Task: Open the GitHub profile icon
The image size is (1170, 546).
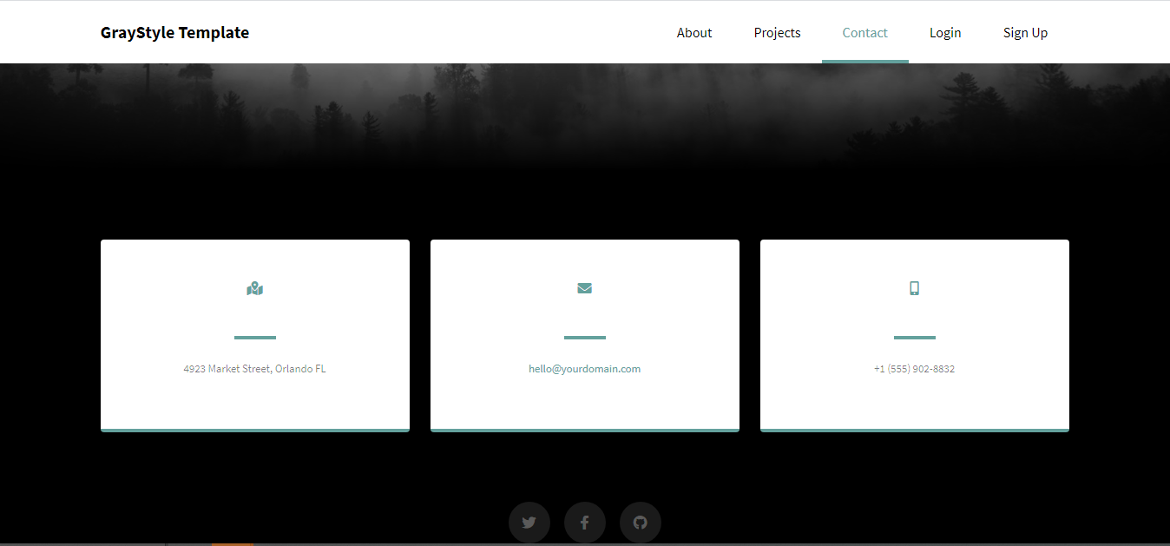Action: [640, 522]
